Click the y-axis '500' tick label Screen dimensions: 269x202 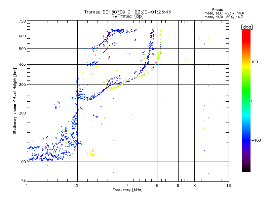[x=23, y=49]
